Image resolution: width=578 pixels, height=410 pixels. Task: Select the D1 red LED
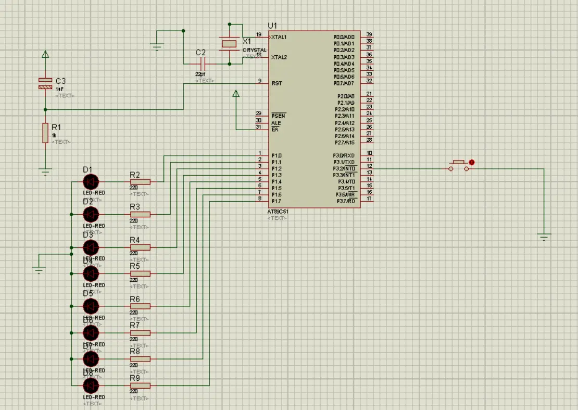click(91, 182)
